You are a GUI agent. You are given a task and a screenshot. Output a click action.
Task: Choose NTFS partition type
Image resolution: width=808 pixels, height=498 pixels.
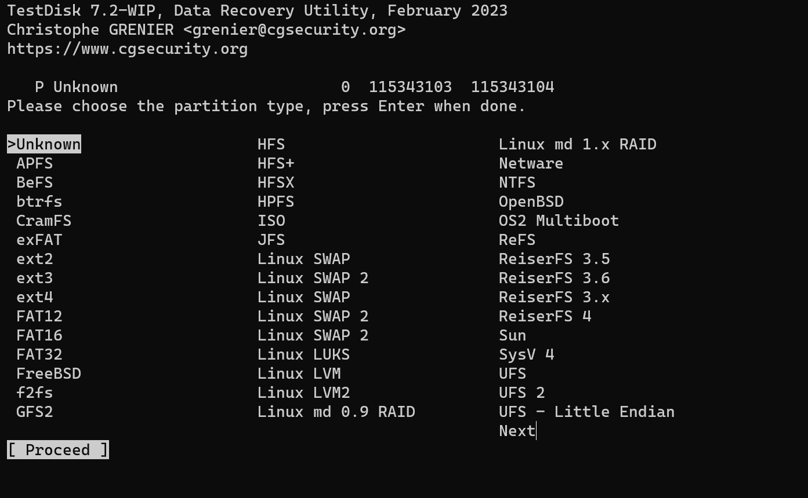click(517, 182)
